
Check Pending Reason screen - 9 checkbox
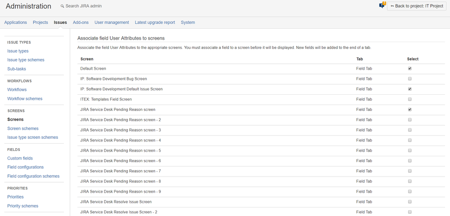410,192
